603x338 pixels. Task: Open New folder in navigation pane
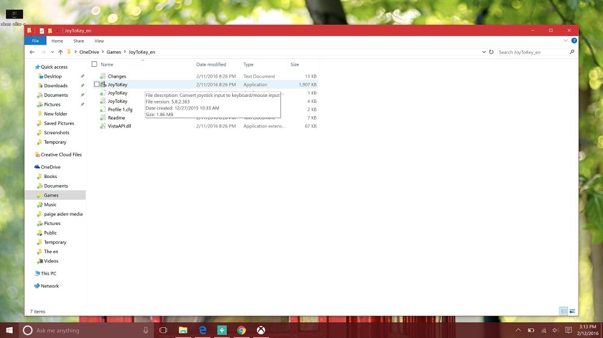coord(55,114)
